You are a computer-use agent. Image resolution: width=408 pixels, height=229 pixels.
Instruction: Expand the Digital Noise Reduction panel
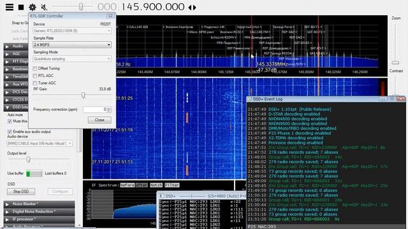(x=39, y=212)
